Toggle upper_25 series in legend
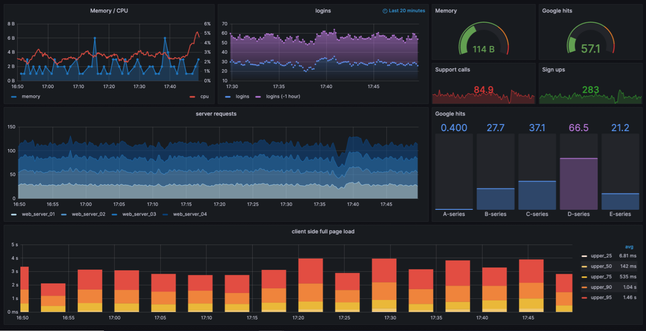Image resolution: width=646 pixels, height=331 pixels. pos(601,256)
